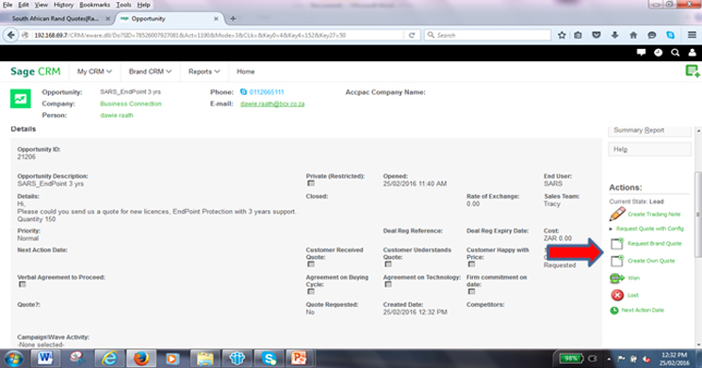This screenshot has height=368, width=702.
Task: Click the recent history clock icon in black bar
Action: 658,53
